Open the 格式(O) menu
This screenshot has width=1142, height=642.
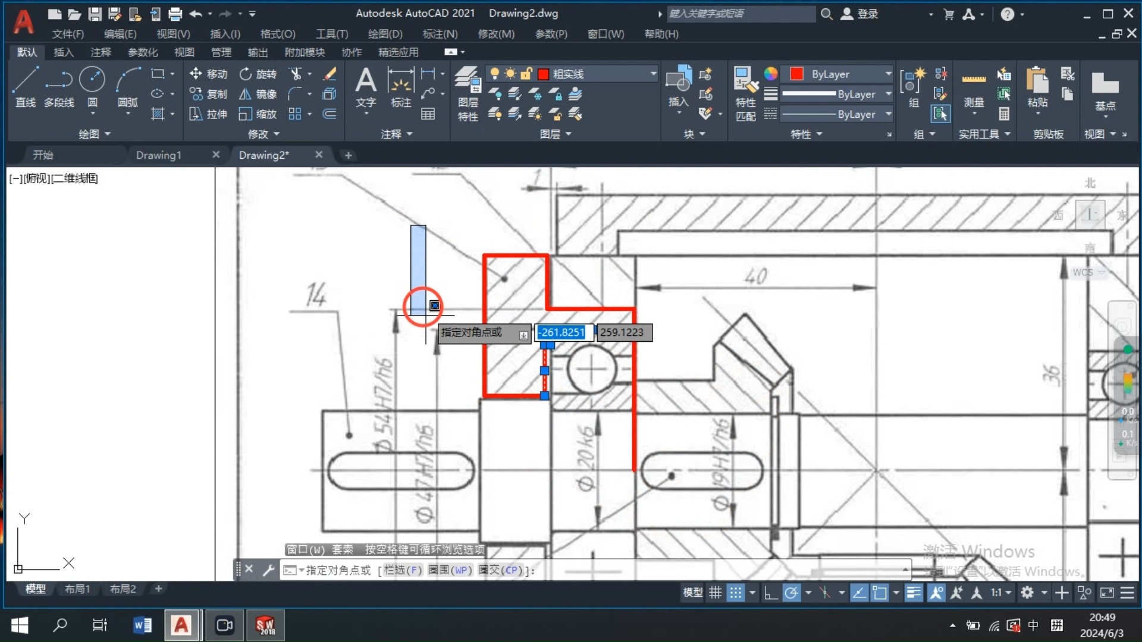[x=278, y=34]
